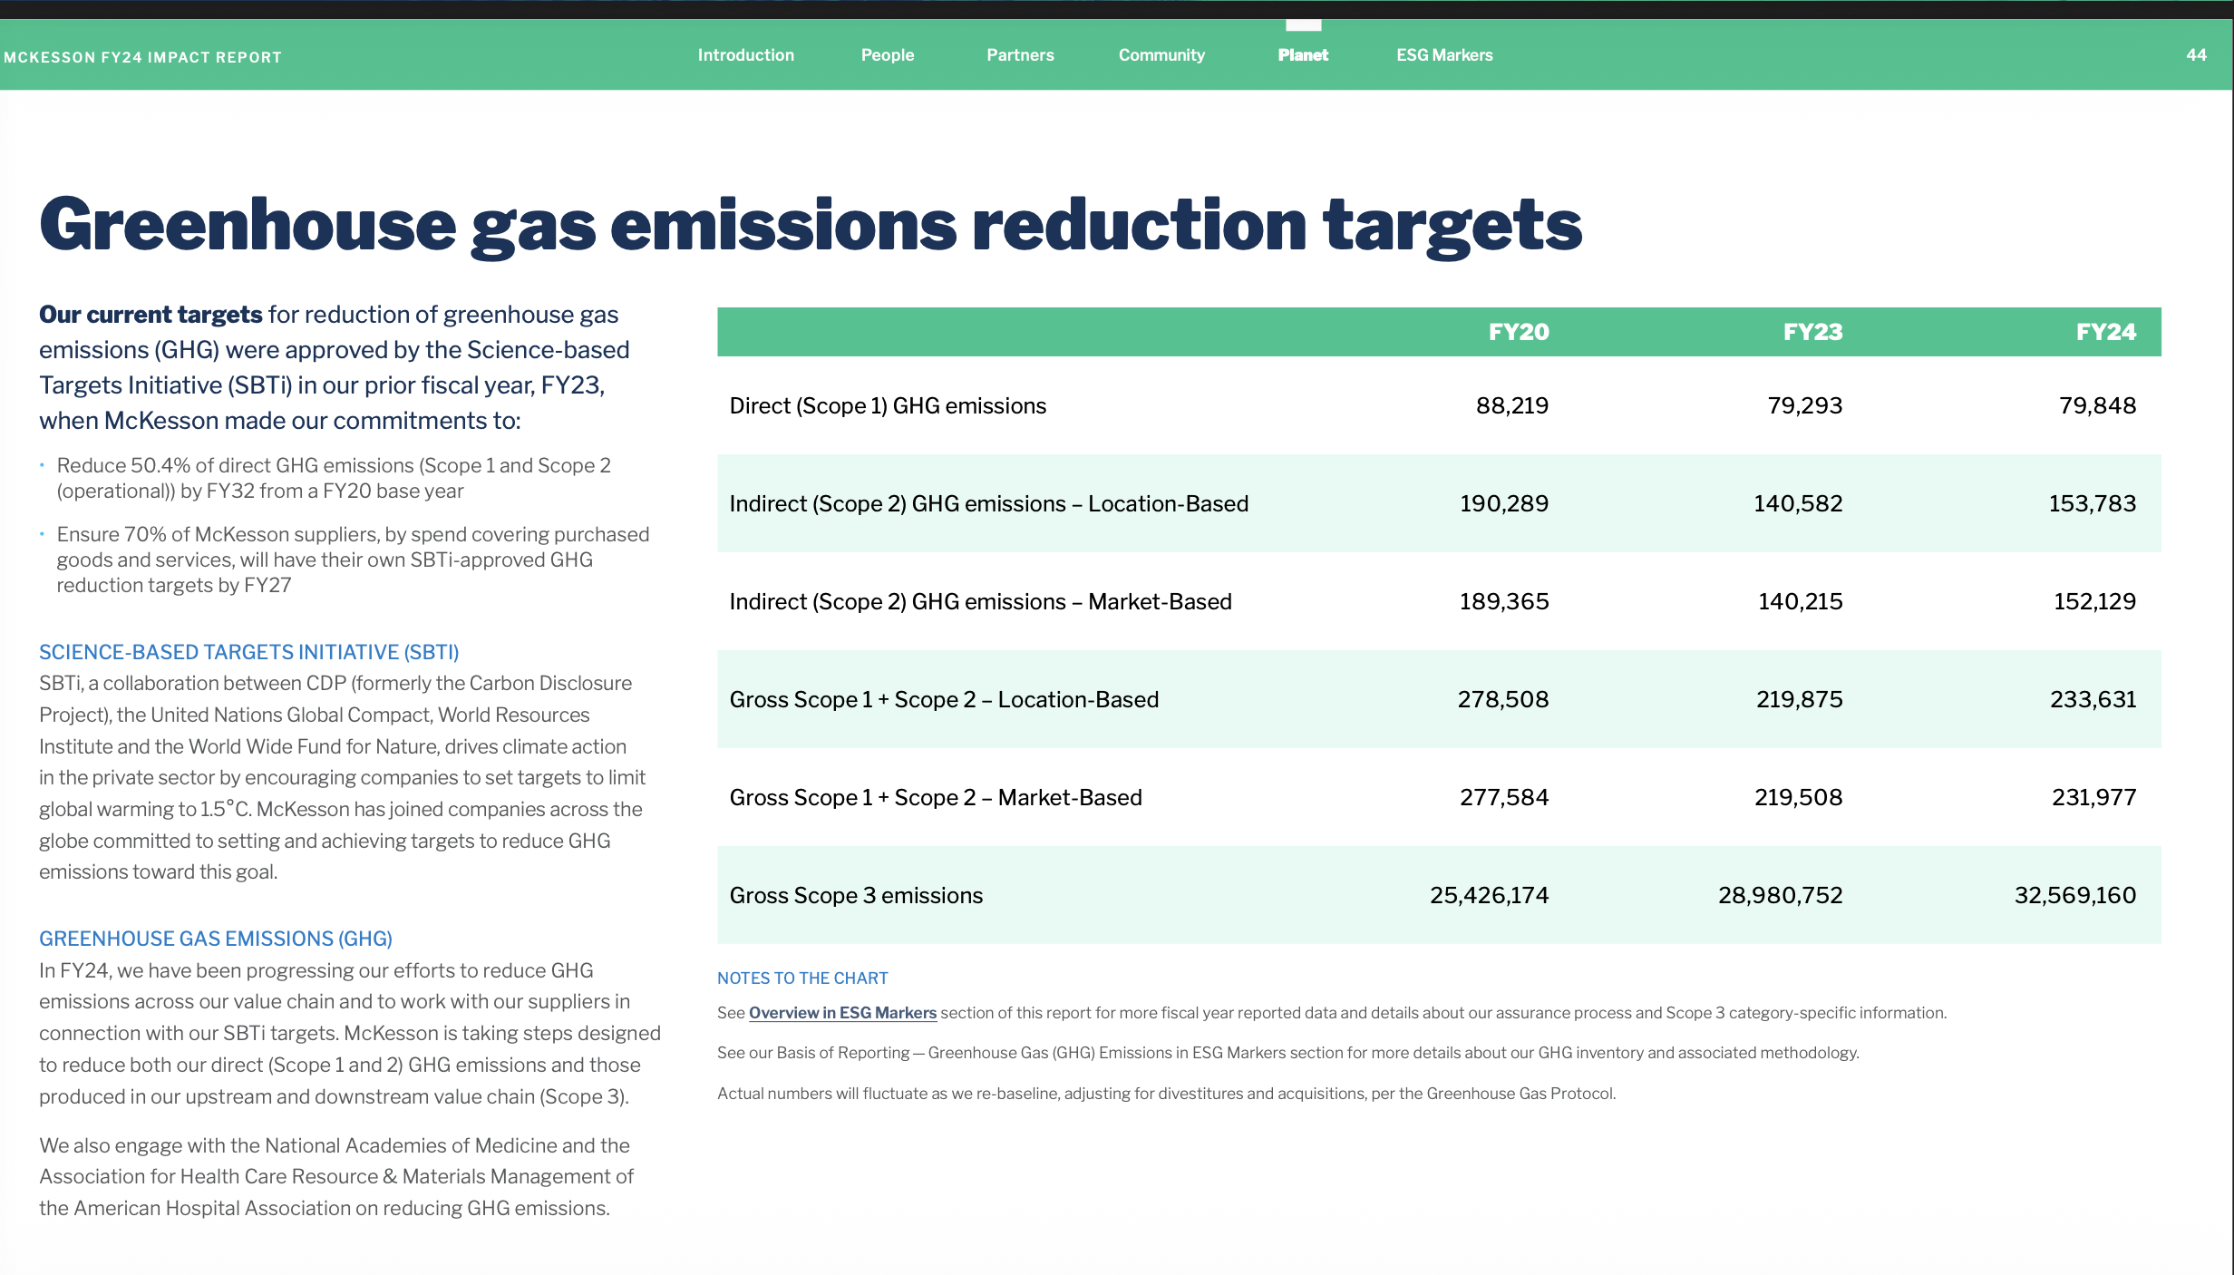2234x1275 pixels.
Task: Click Scope 1 FY20 value 88,219
Action: click(1512, 405)
